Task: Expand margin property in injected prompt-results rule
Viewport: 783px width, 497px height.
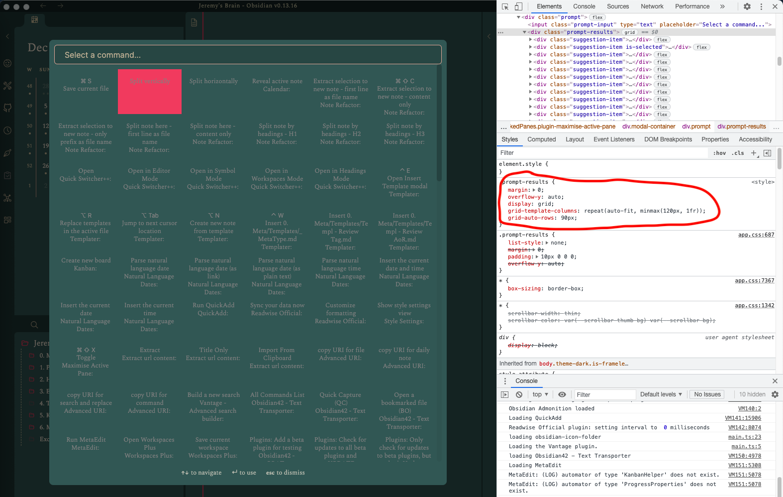Action: point(534,190)
